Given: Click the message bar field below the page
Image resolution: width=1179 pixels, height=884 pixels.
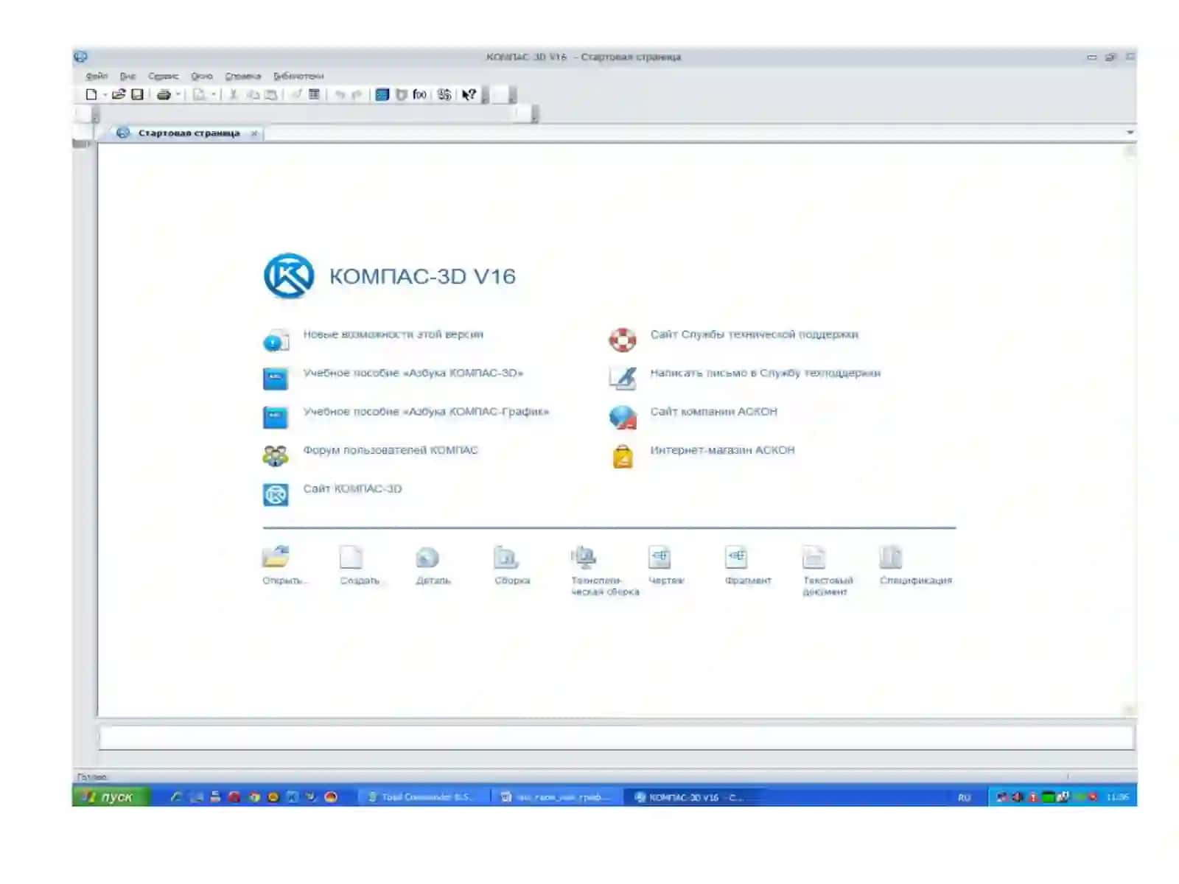Looking at the screenshot, I should (x=616, y=738).
